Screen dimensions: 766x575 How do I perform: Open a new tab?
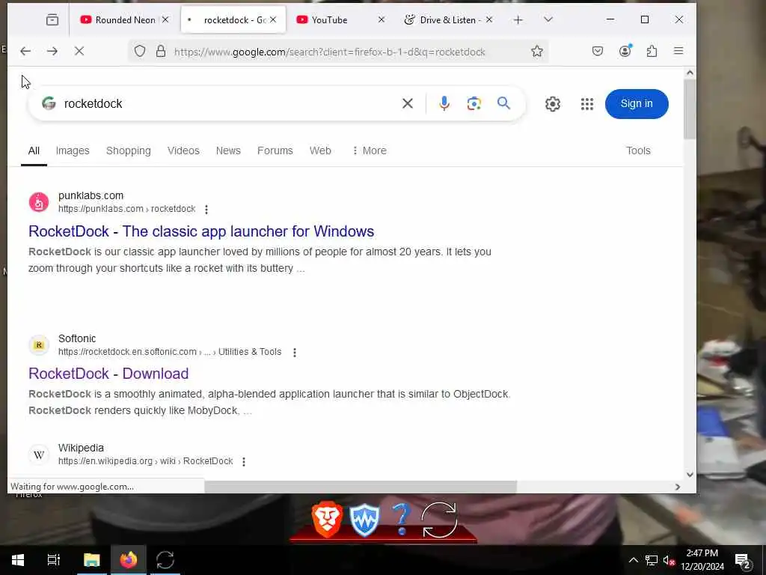point(518,19)
